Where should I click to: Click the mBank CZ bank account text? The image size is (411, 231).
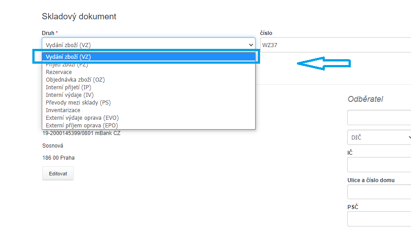click(x=81, y=133)
